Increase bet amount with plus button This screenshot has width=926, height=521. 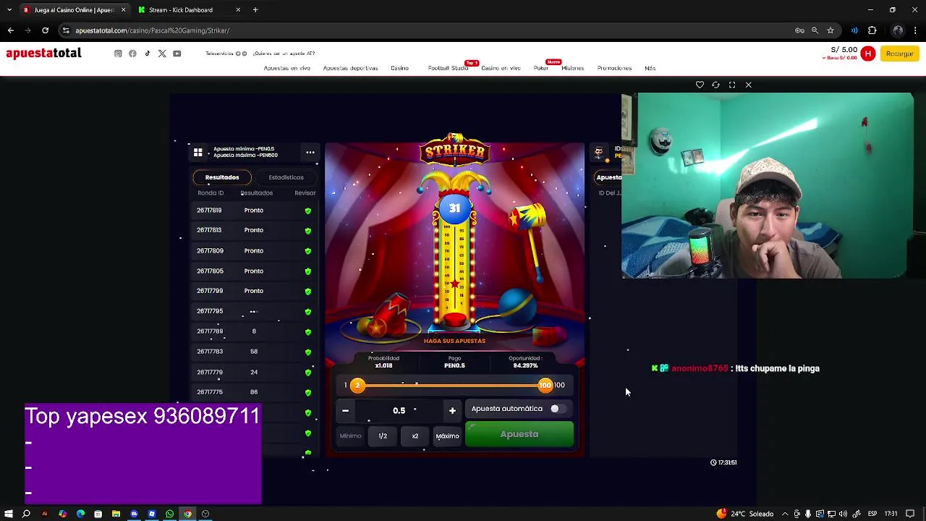[452, 410]
